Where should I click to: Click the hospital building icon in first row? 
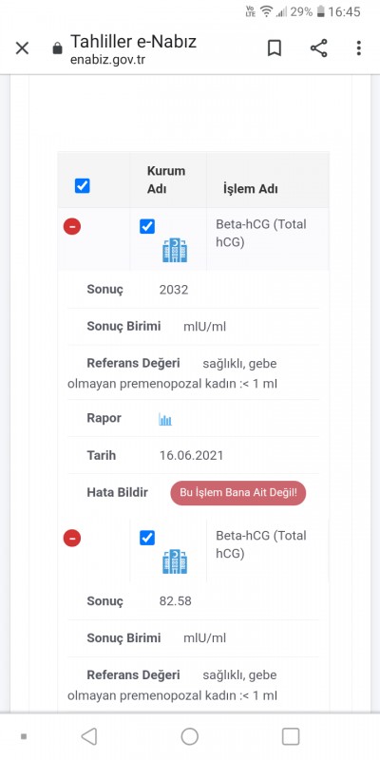click(175, 250)
